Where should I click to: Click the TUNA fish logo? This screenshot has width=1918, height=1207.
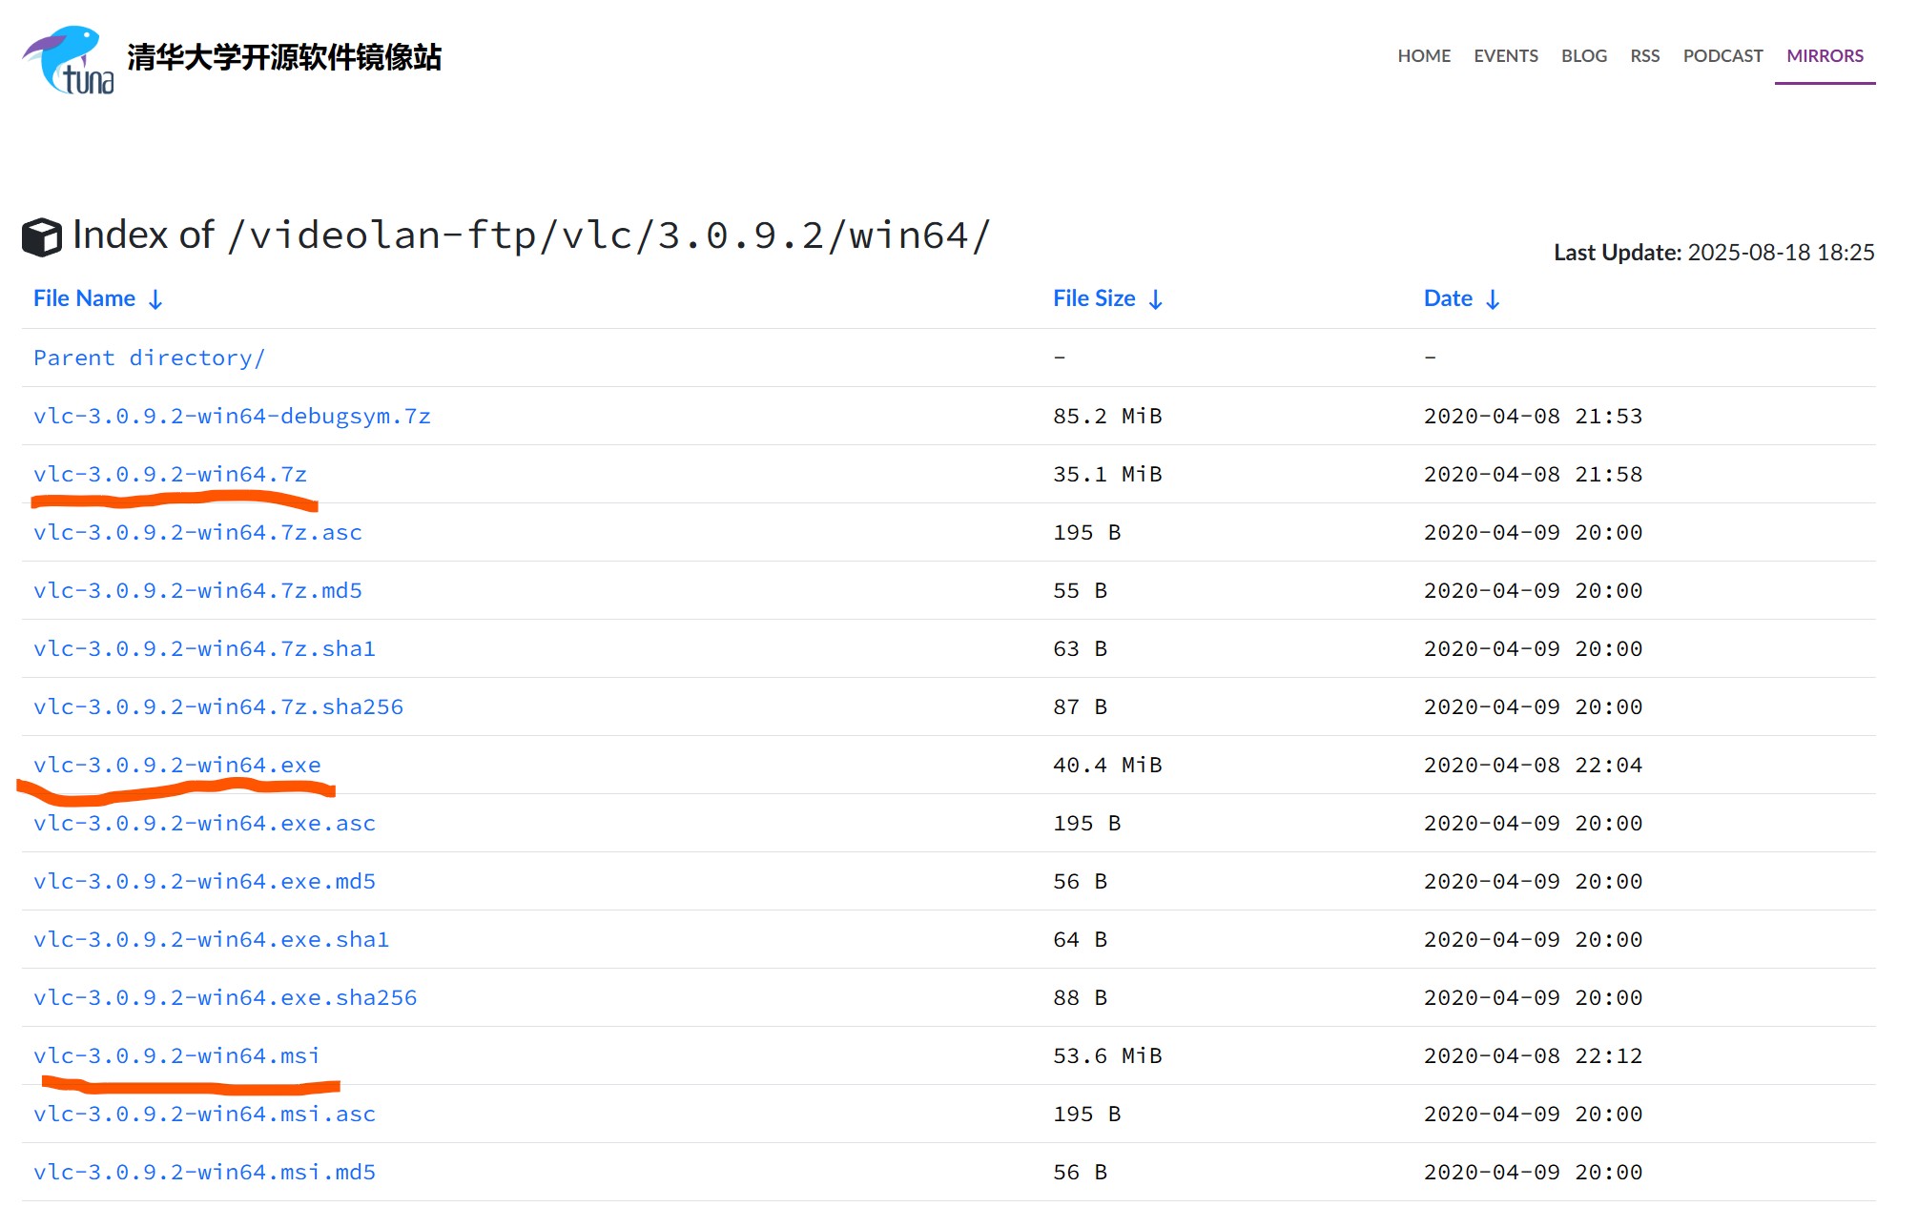(x=69, y=59)
